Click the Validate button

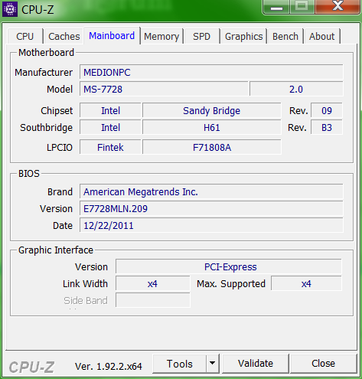tap(256, 364)
